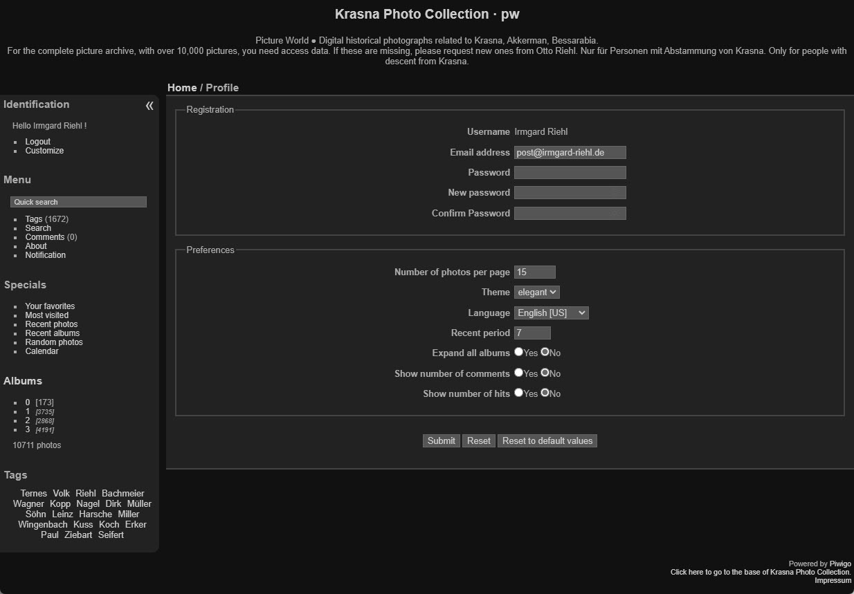Open the Koch tag
Image resolution: width=854 pixels, height=594 pixels.
click(109, 524)
